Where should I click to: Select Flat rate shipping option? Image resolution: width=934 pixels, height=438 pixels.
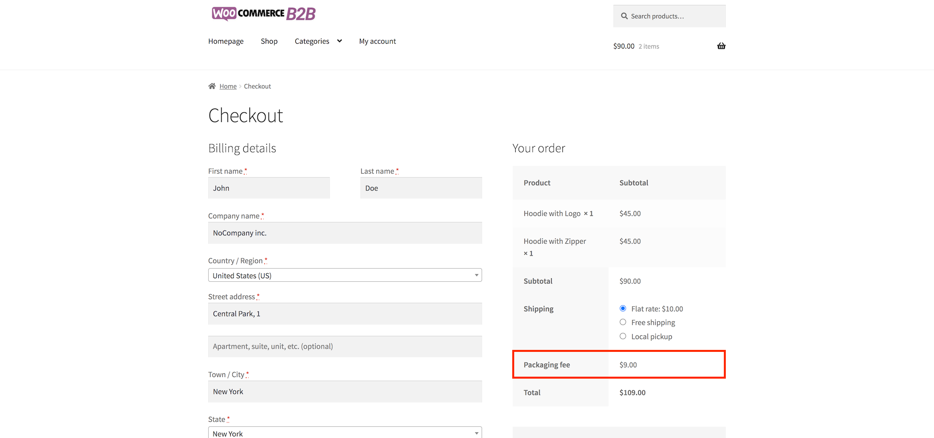623,309
